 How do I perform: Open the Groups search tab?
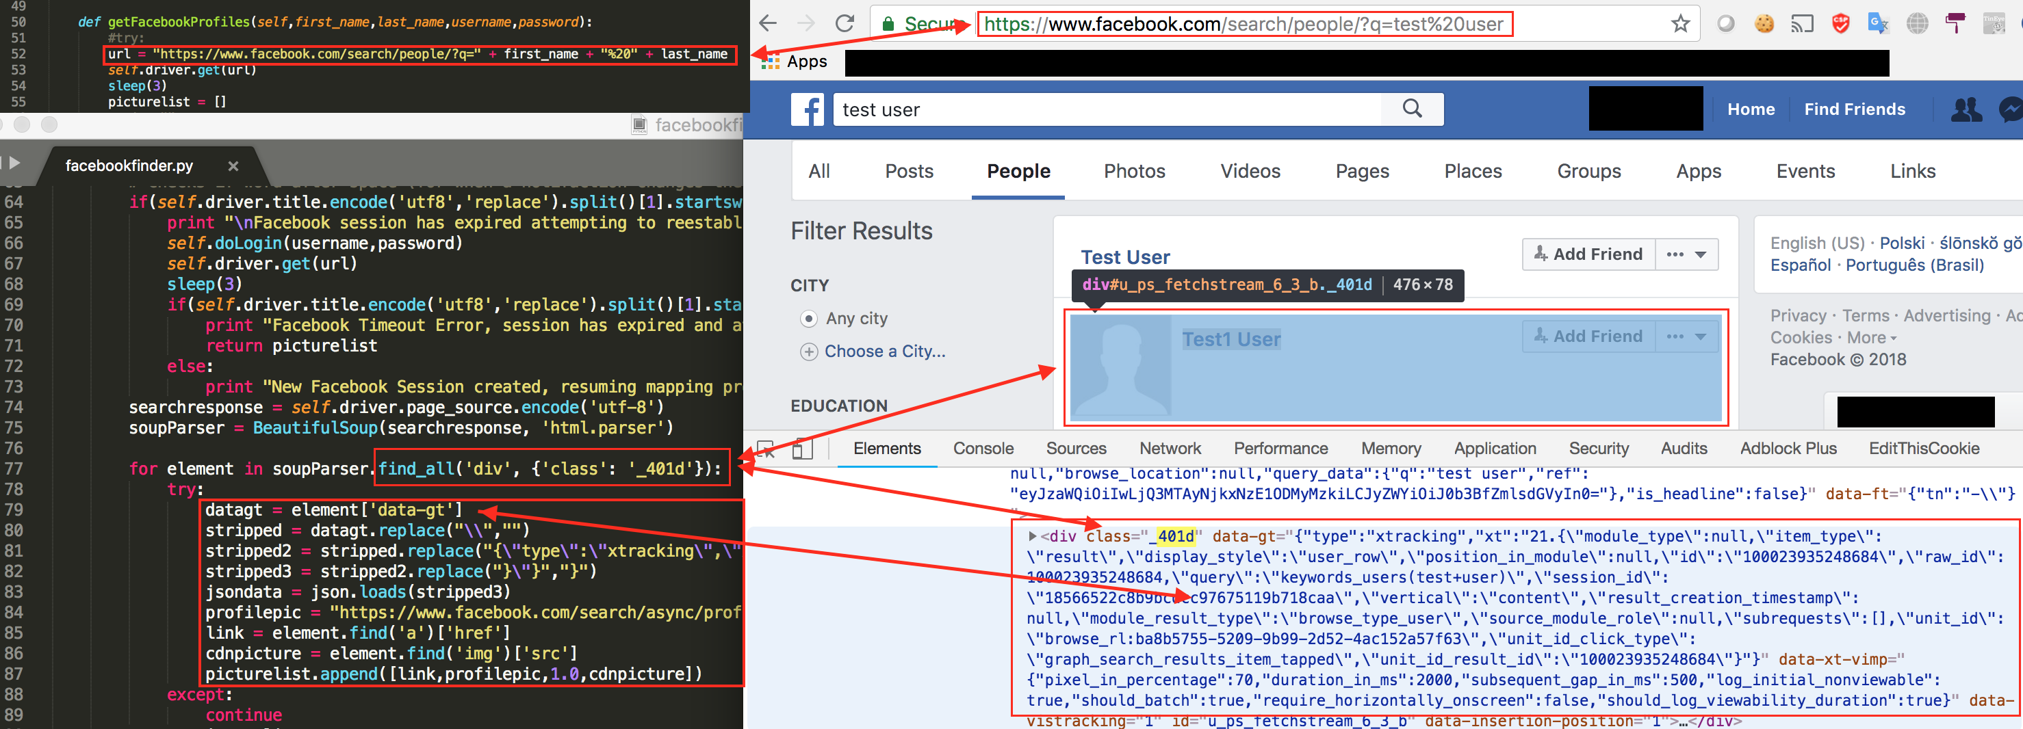[x=1588, y=171]
